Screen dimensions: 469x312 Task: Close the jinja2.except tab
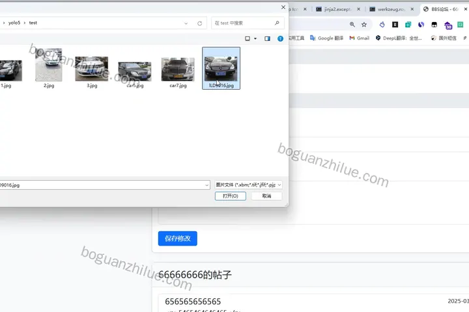pyautogui.click(x=359, y=9)
